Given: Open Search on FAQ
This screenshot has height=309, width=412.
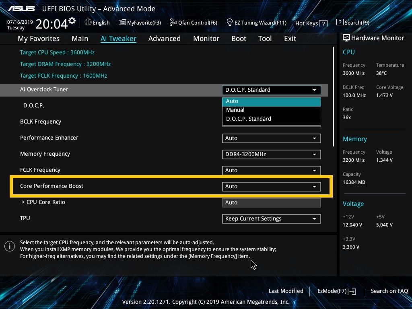Looking at the screenshot, I should tap(389, 291).
